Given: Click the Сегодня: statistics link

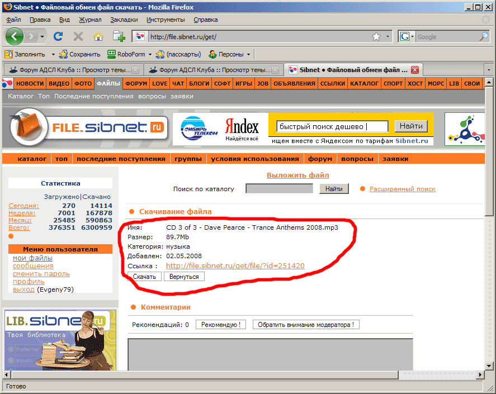Looking at the screenshot, I should pos(23,206).
